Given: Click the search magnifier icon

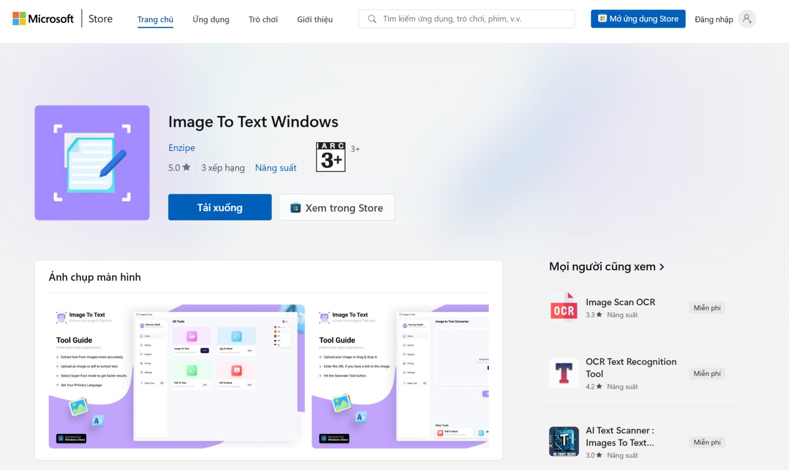Looking at the screenshot, I should [371, 19].
